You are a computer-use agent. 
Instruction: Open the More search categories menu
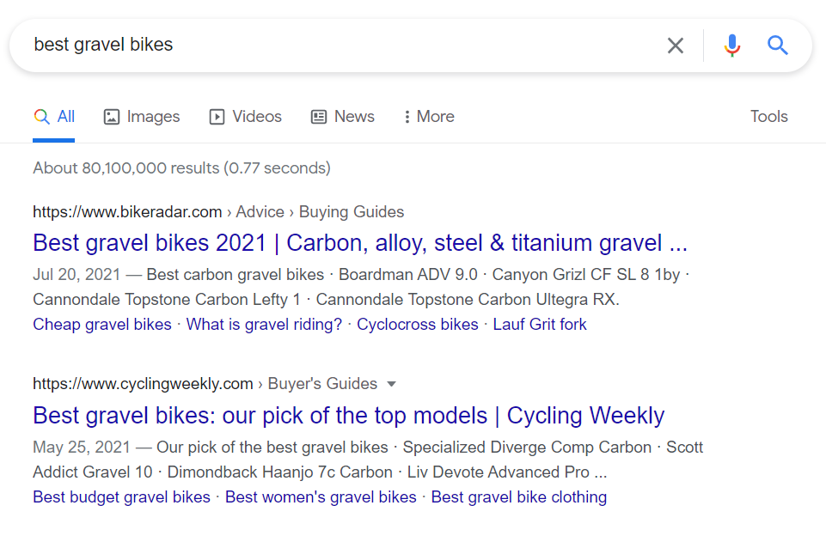click(429, 116)
